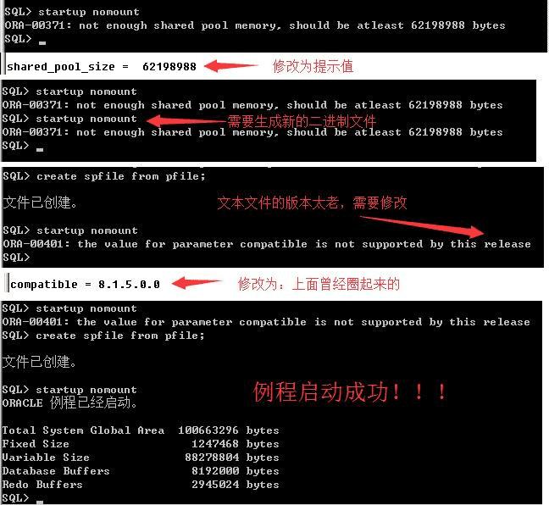The height and width of the screenshot is (505, 549).
Task: Click the cursor in the first terminal block
Action: pyautogui.click(x=42, y=43)
